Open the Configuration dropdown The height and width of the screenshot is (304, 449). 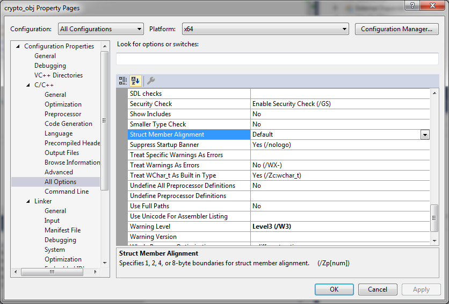pyautogui.click(x=100, y=29)
